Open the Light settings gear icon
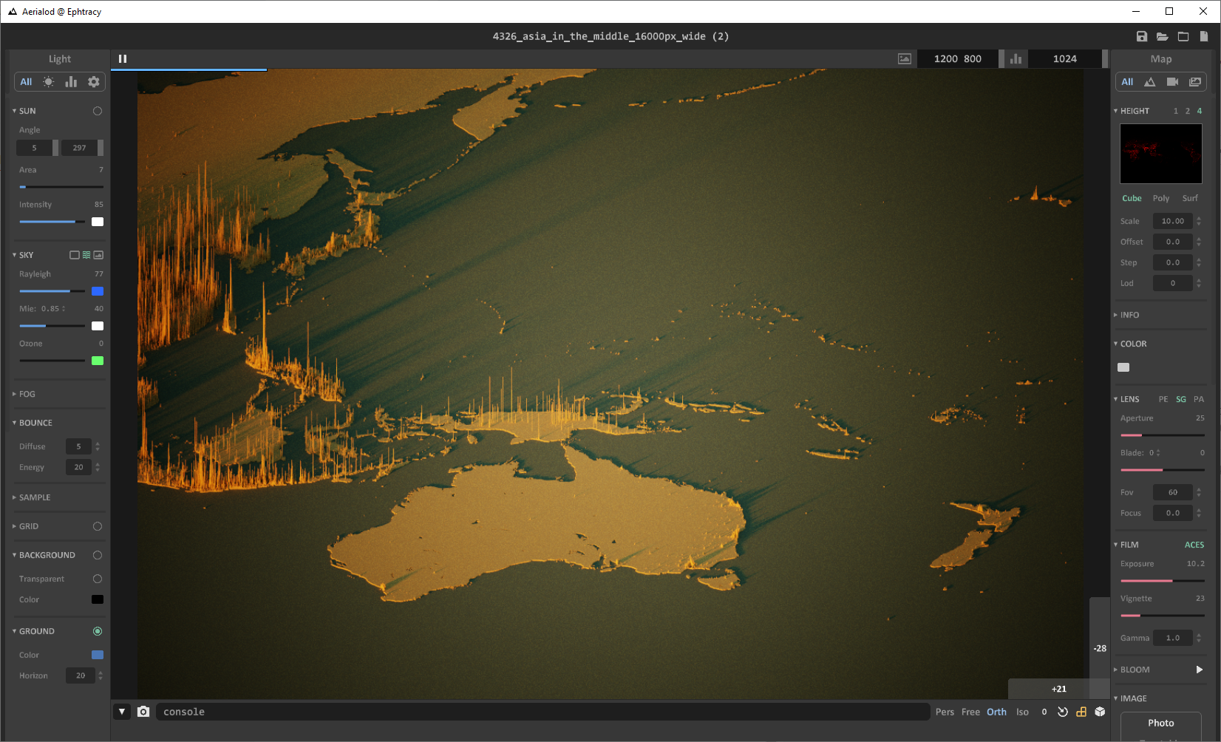This screenshot has width=1221, height=742. click(93, 81)
